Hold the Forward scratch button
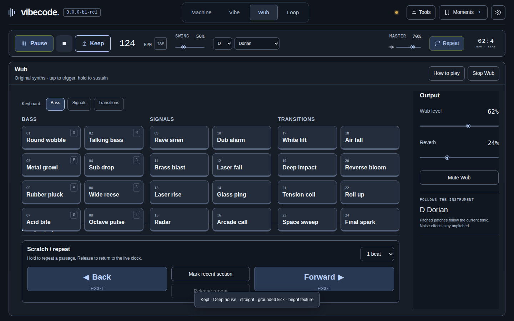The height and width of the screenshot is (321, 514). pos(324,279)
